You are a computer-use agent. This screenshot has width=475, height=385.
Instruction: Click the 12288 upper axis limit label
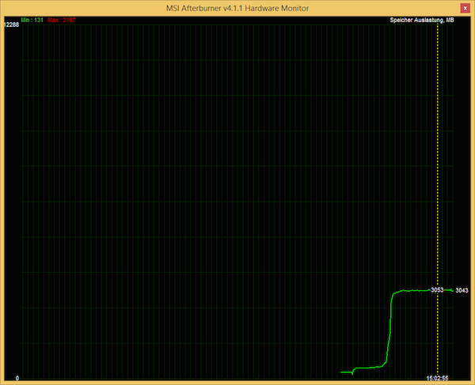tap(11, 25)
